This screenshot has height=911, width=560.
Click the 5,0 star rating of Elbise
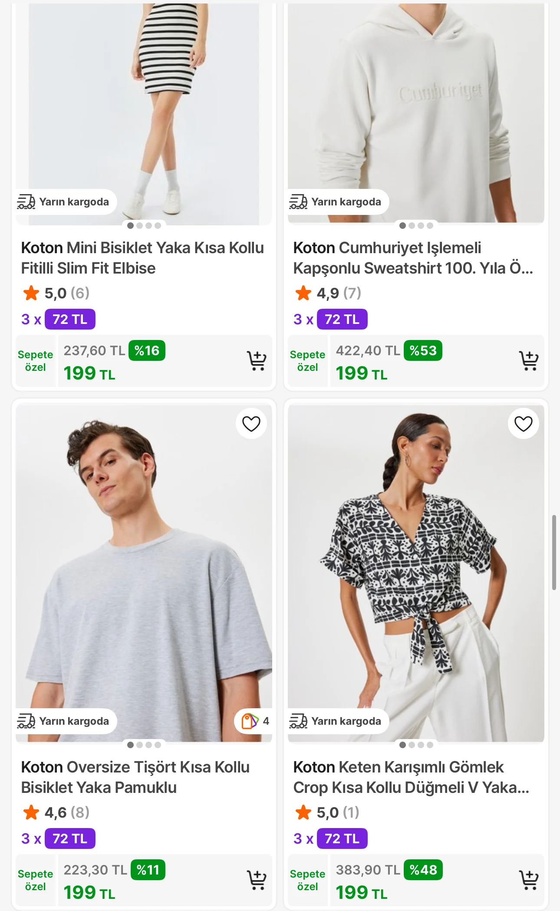pyautogui.click(x=56, y=293)
